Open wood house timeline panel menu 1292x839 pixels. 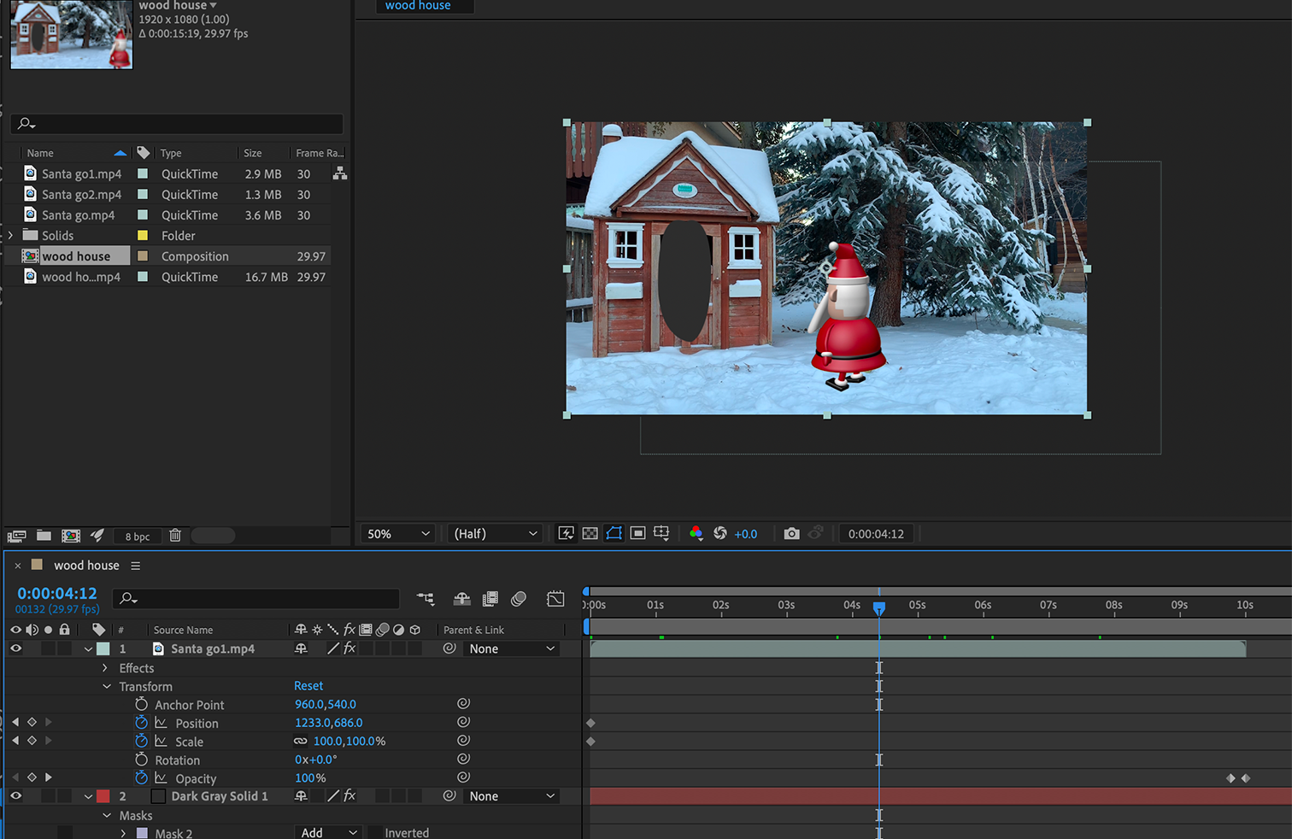[136, 566]
